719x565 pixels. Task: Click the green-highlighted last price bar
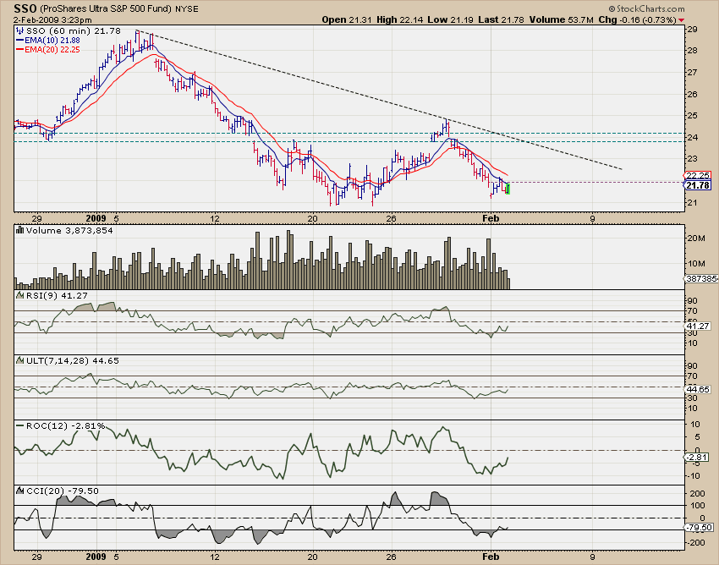coord(508,189)
